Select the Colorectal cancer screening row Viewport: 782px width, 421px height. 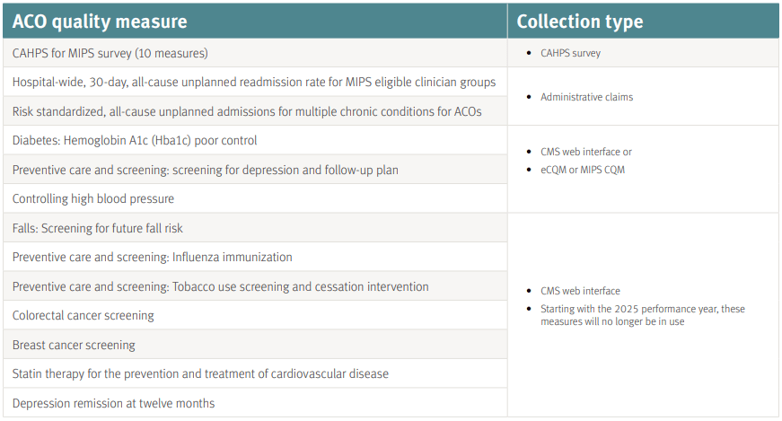click(255, 315)
